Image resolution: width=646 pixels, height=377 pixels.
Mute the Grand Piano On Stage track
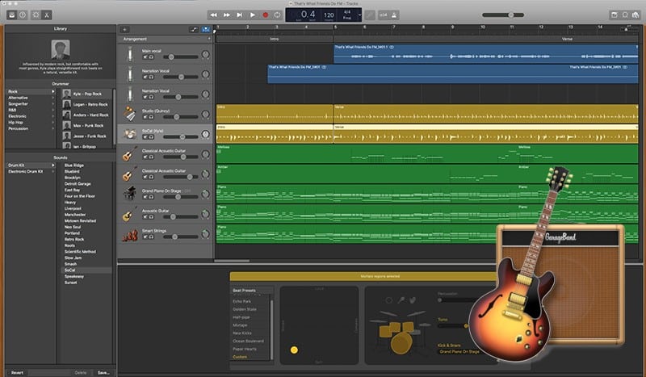(145, 197)
